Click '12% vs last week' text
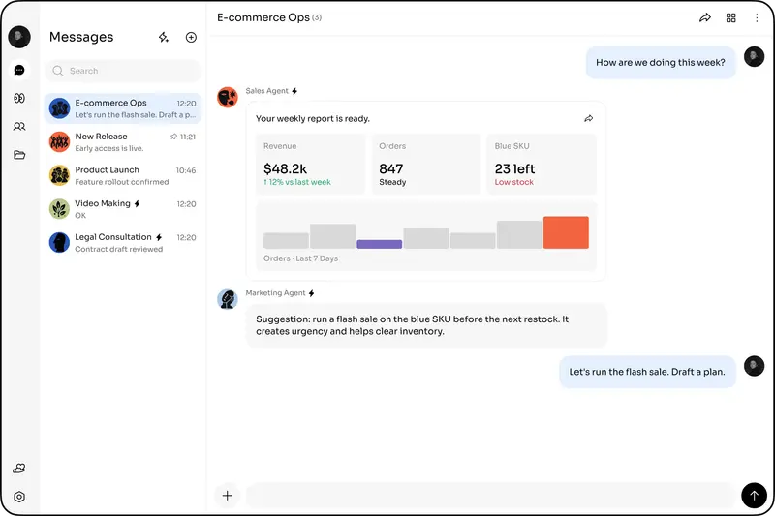 (x=297, y=182)
